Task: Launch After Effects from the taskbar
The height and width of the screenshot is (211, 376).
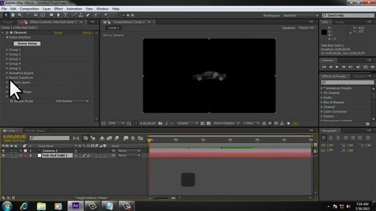Action: [x=76, y=206]
